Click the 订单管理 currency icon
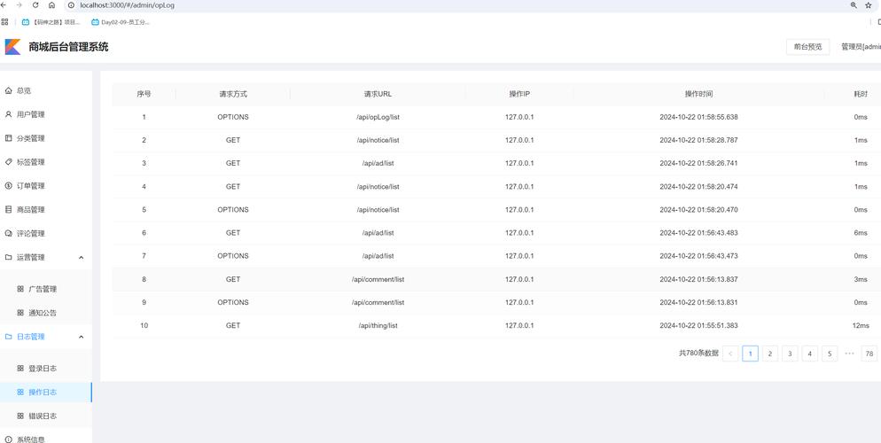 9,186
